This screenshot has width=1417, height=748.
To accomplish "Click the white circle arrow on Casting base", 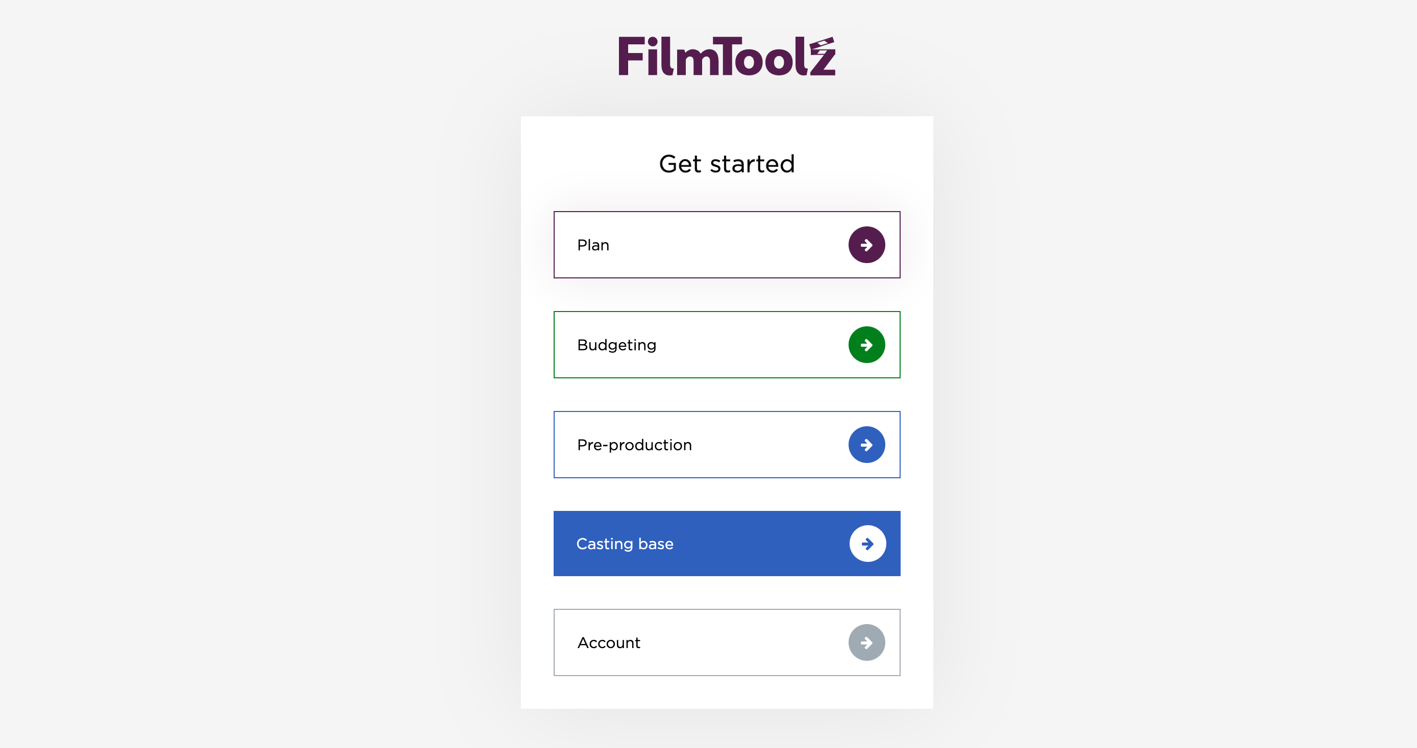I will (867, 544).
